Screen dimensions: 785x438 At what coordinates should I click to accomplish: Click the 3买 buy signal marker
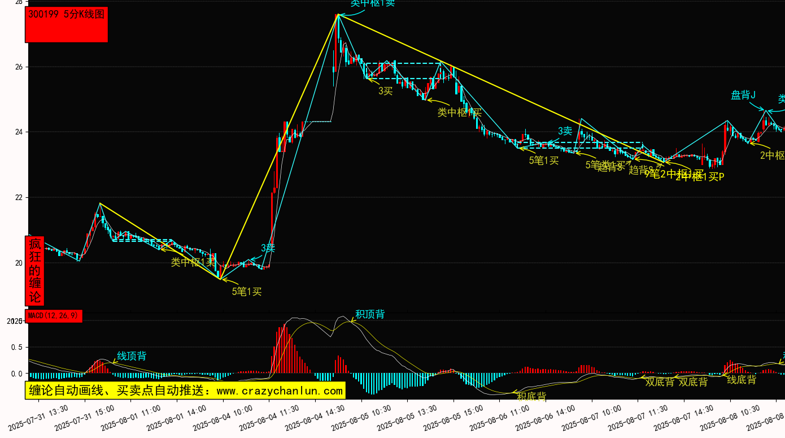point(385,90)
